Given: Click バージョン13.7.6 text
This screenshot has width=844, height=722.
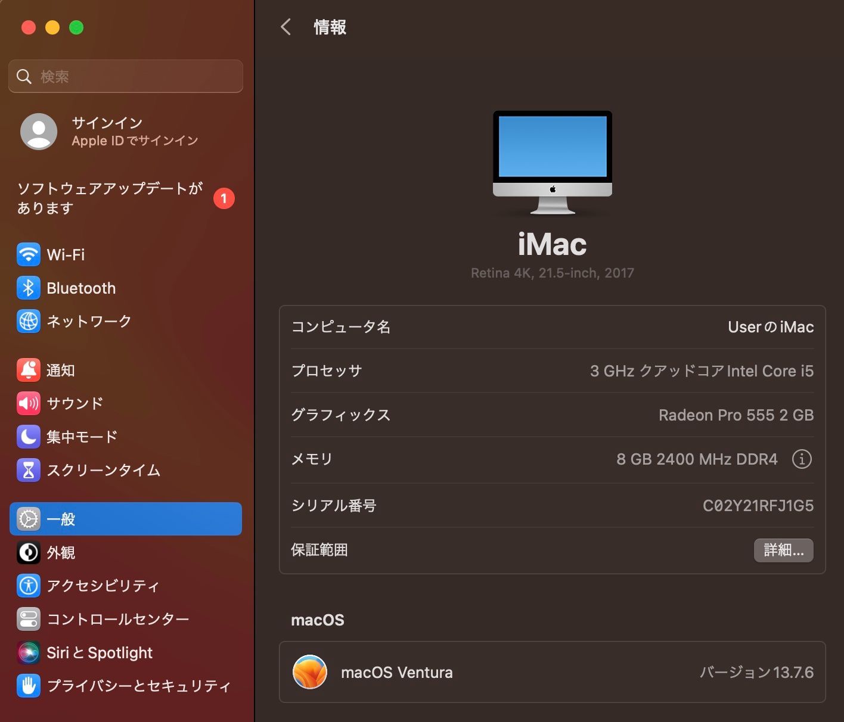Looking at the screenshot, I should pos(756,672).
